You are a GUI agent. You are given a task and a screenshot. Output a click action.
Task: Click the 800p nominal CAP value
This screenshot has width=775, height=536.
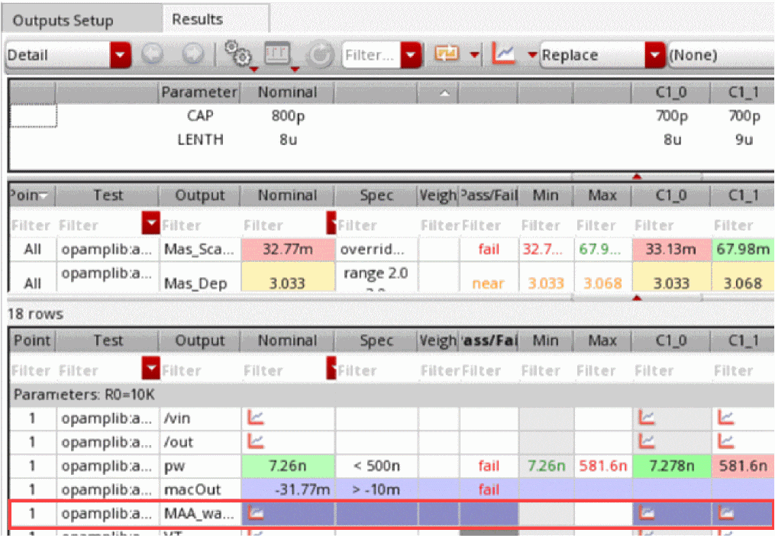click(x=288, y=116)
